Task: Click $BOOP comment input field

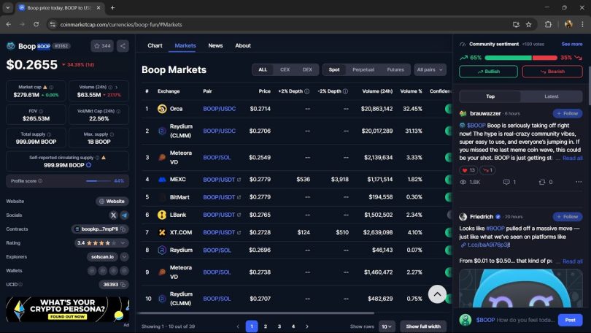Action: click(515, 320)
